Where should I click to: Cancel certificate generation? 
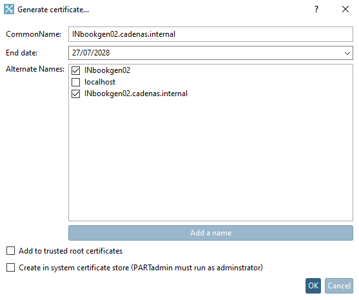tap(339, 286)
